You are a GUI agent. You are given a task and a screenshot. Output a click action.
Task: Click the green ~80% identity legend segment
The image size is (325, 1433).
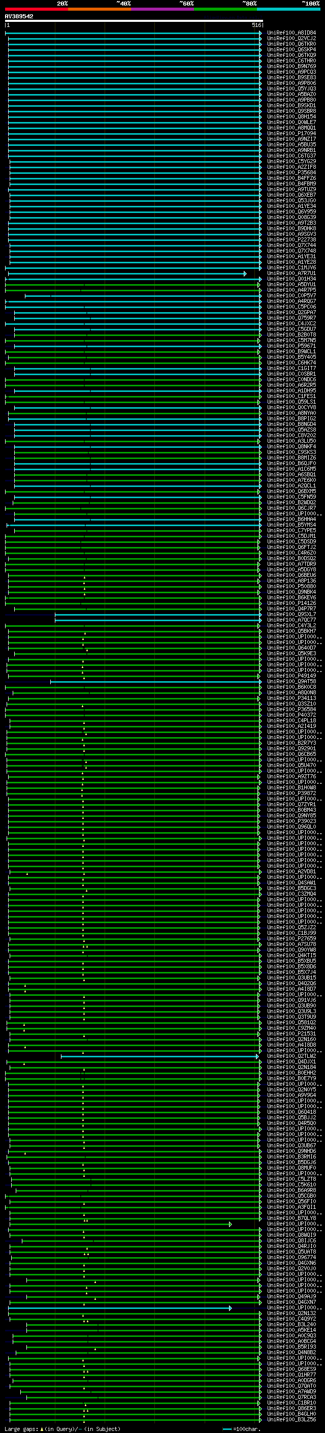[225, 9]
